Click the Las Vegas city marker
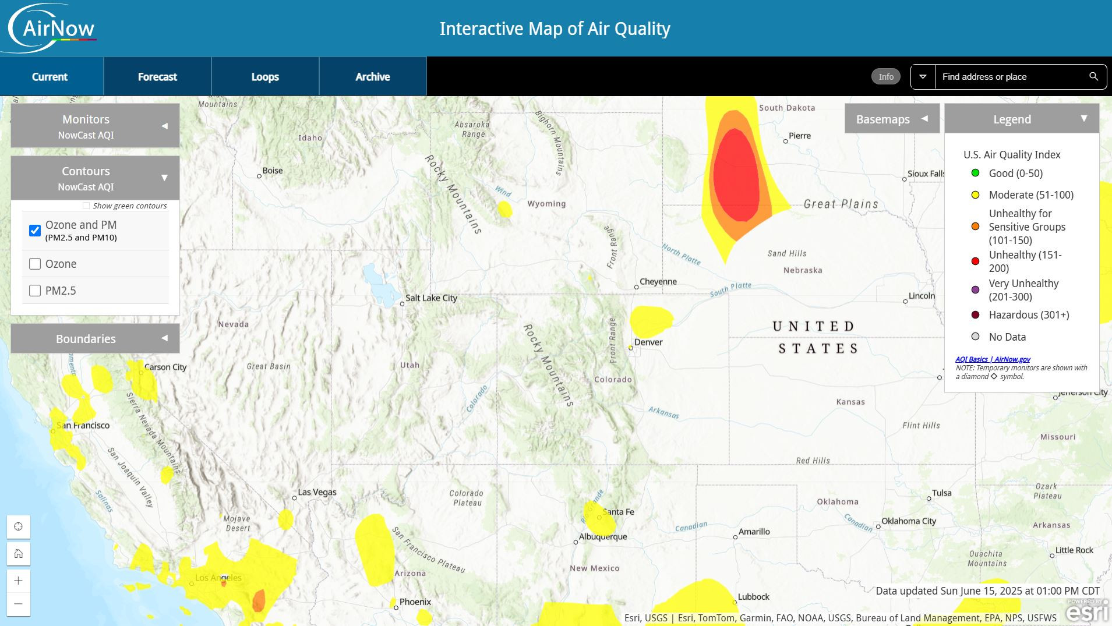 click(x=295, y=498)
